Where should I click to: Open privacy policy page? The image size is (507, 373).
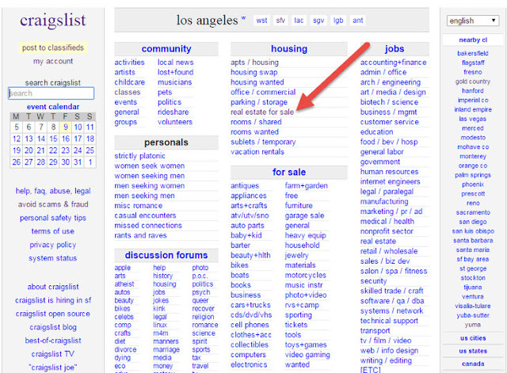pos(53,245)
